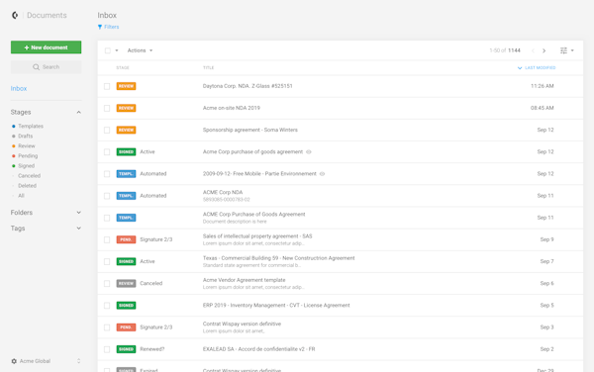Open the column settings icon in the toolbar
Viewport: 594px width, 372px height.
point(563,50)
